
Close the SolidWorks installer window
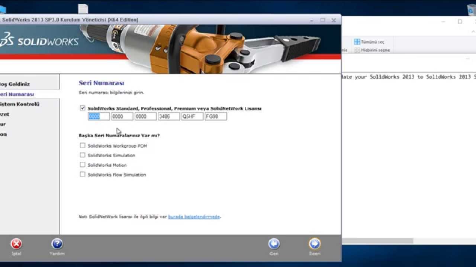334,20
